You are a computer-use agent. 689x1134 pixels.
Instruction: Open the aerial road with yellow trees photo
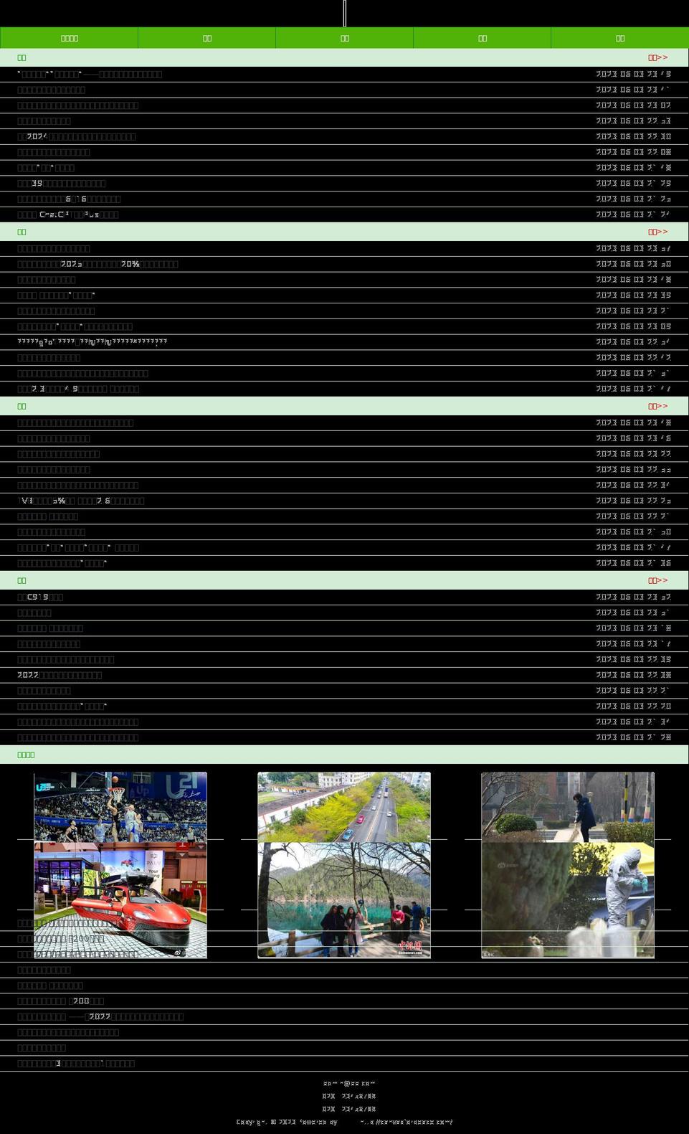pos(344,807)
